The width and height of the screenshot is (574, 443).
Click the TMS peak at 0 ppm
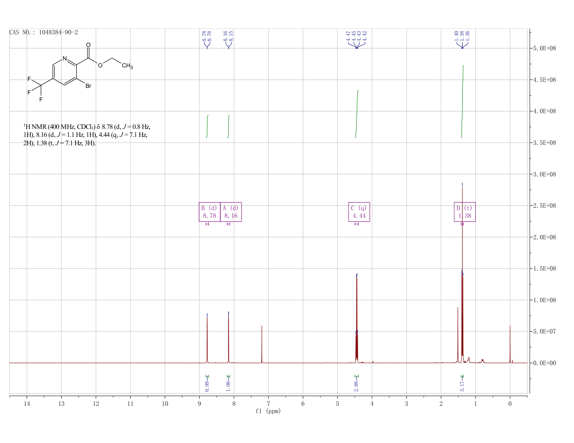click(x=510, y=344)
